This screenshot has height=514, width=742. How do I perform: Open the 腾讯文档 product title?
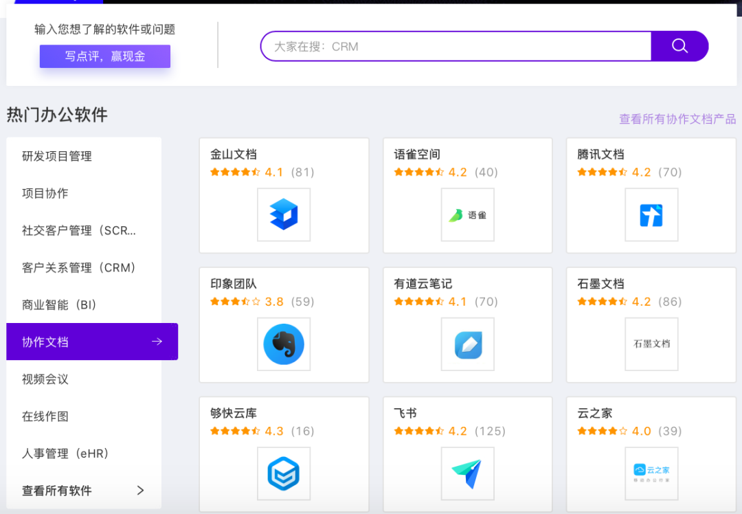point(600,155)
